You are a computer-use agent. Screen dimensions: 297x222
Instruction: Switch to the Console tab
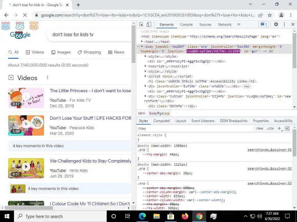point(186,25)
